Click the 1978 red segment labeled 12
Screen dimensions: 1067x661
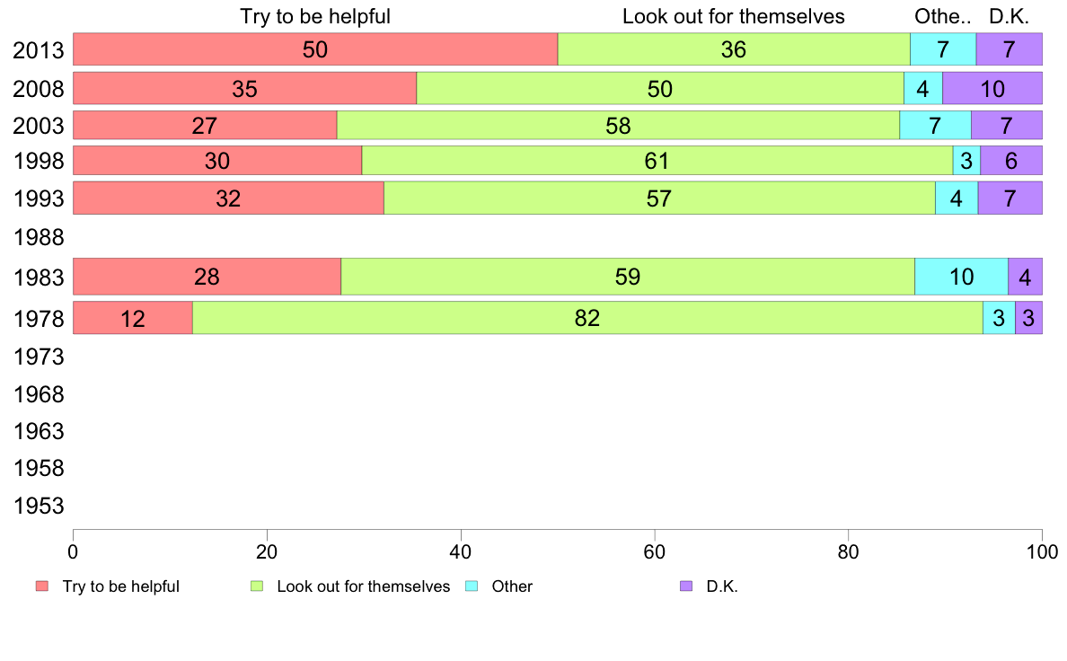tap(133, 318)
